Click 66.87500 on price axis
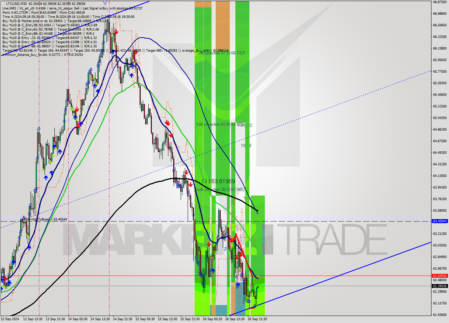The width and height of the screenshot is (449, 323). [440, 2]
